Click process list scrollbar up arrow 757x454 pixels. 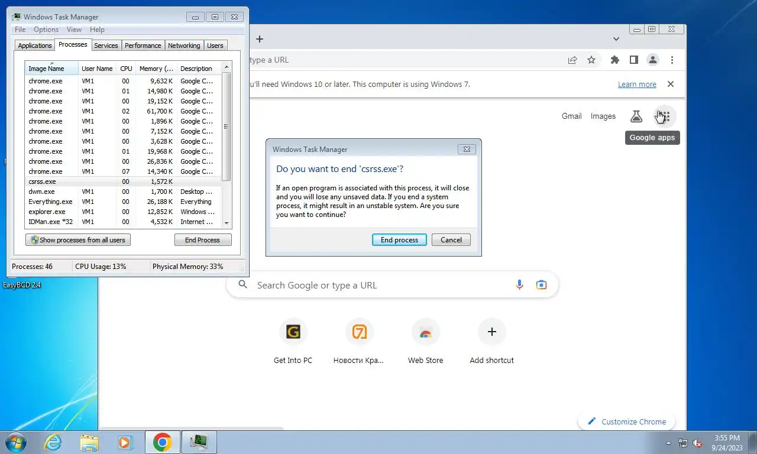click(x=226, y=66)
